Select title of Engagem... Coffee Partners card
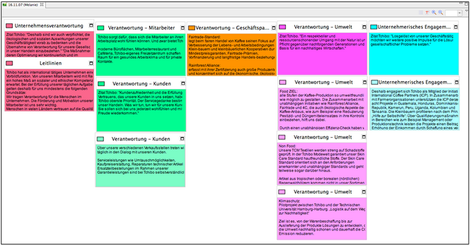Screen dimensions: 470x245 [x=415, y=82]
